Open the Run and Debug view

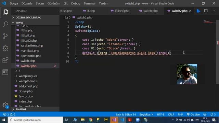[5, 48]
